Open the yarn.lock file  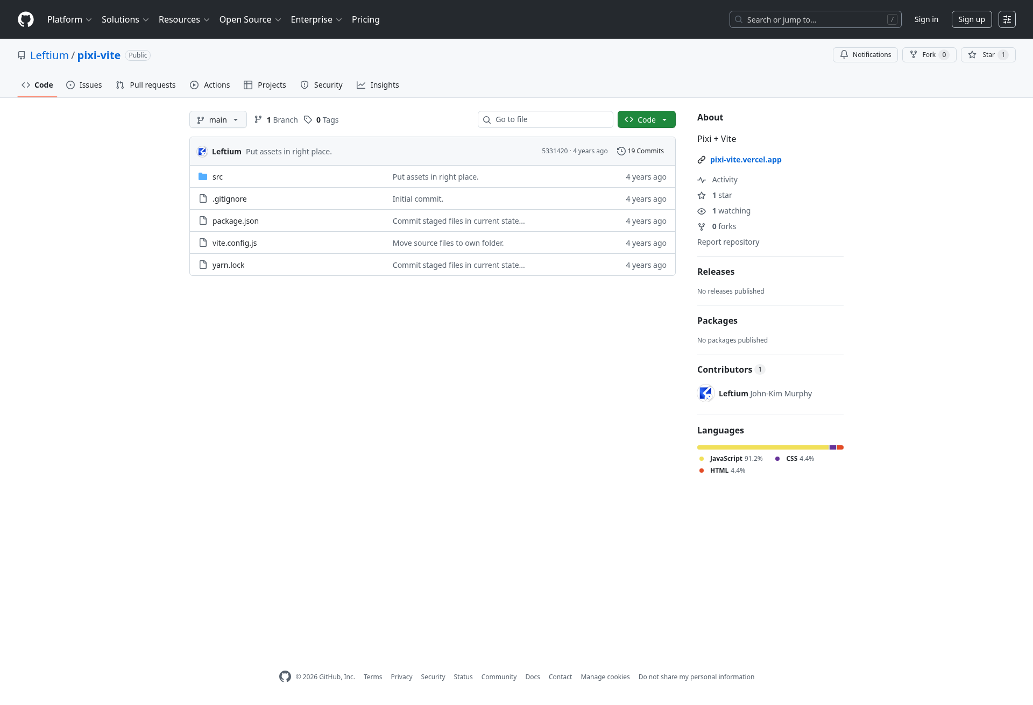(x=229, y=265)
